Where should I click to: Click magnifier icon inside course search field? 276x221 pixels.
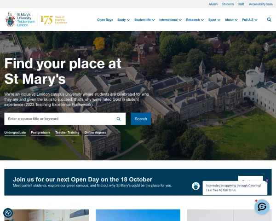point(119,119)
